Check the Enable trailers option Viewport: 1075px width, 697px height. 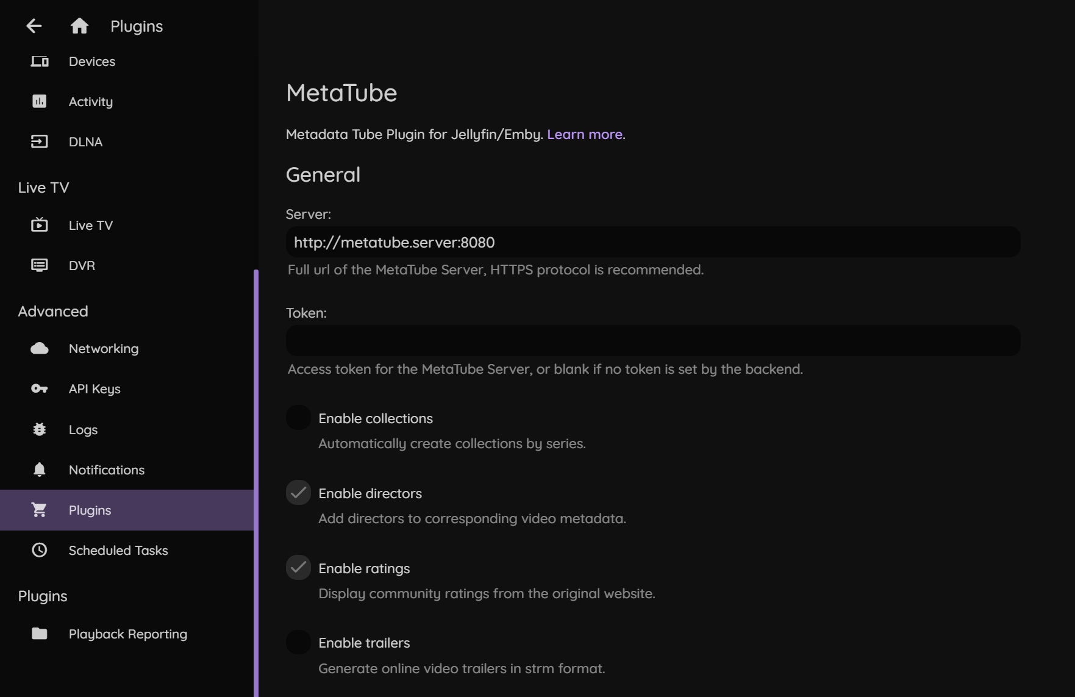298,643
